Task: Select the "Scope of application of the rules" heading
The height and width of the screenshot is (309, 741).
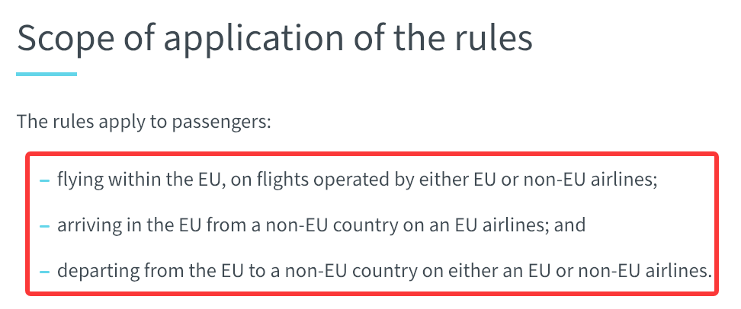Action: point(274,38)
